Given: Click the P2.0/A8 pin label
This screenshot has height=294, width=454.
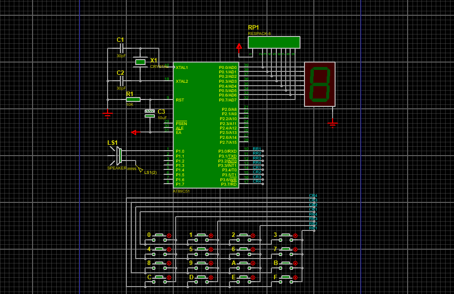Looking at the screenshot, I should click(229, 109).
